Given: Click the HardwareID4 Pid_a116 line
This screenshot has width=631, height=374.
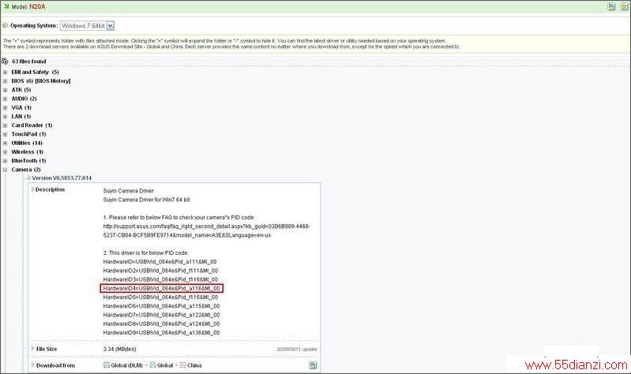Looking at the screenshot, I should pyautogui.click(x=161, y=288).
